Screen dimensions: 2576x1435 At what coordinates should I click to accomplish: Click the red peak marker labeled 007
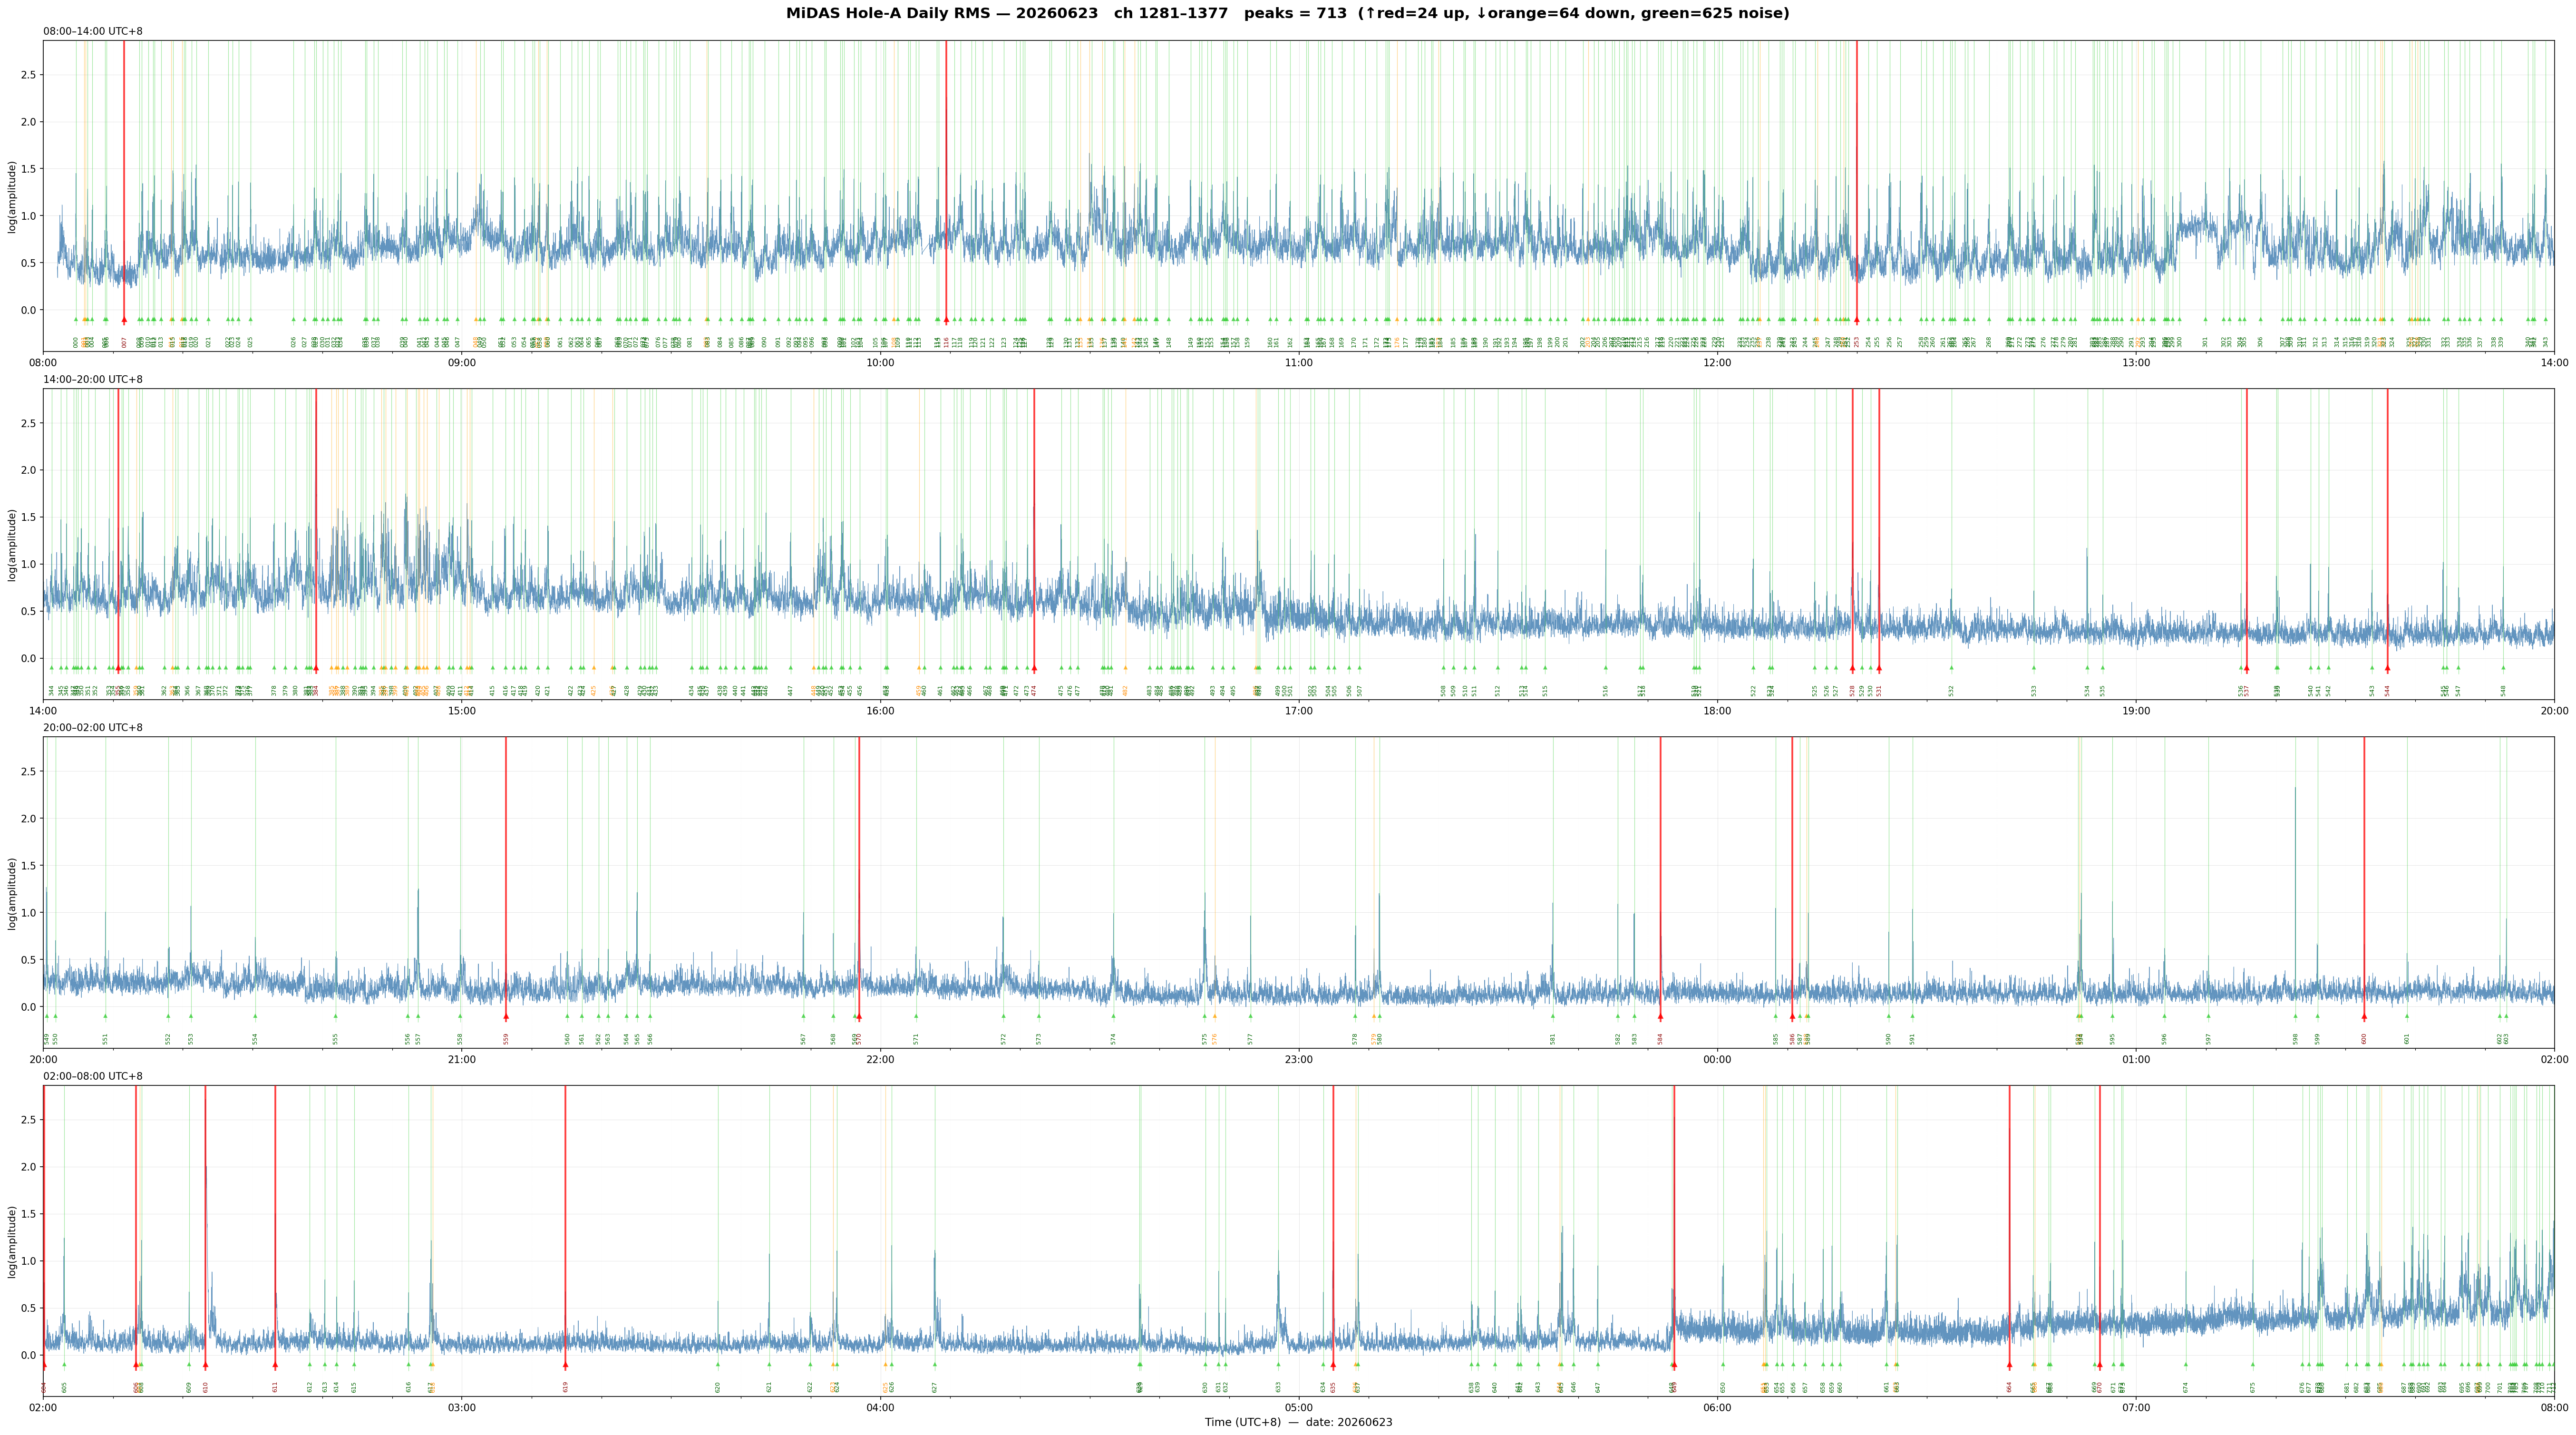click(124, 320)
